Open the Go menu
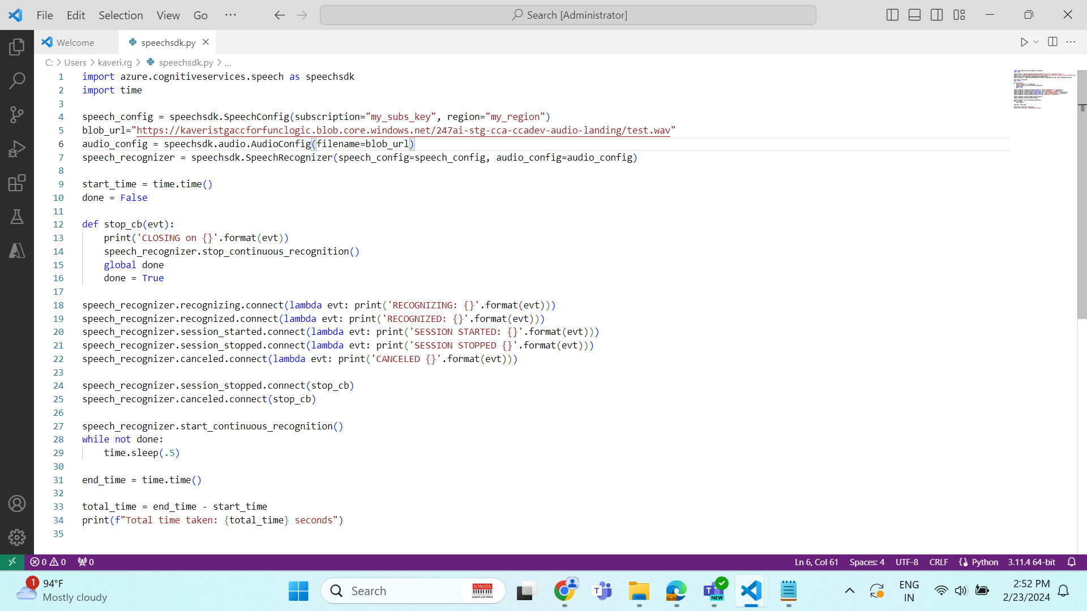Viewport: 1087px width, 611px height. point(200,15)
